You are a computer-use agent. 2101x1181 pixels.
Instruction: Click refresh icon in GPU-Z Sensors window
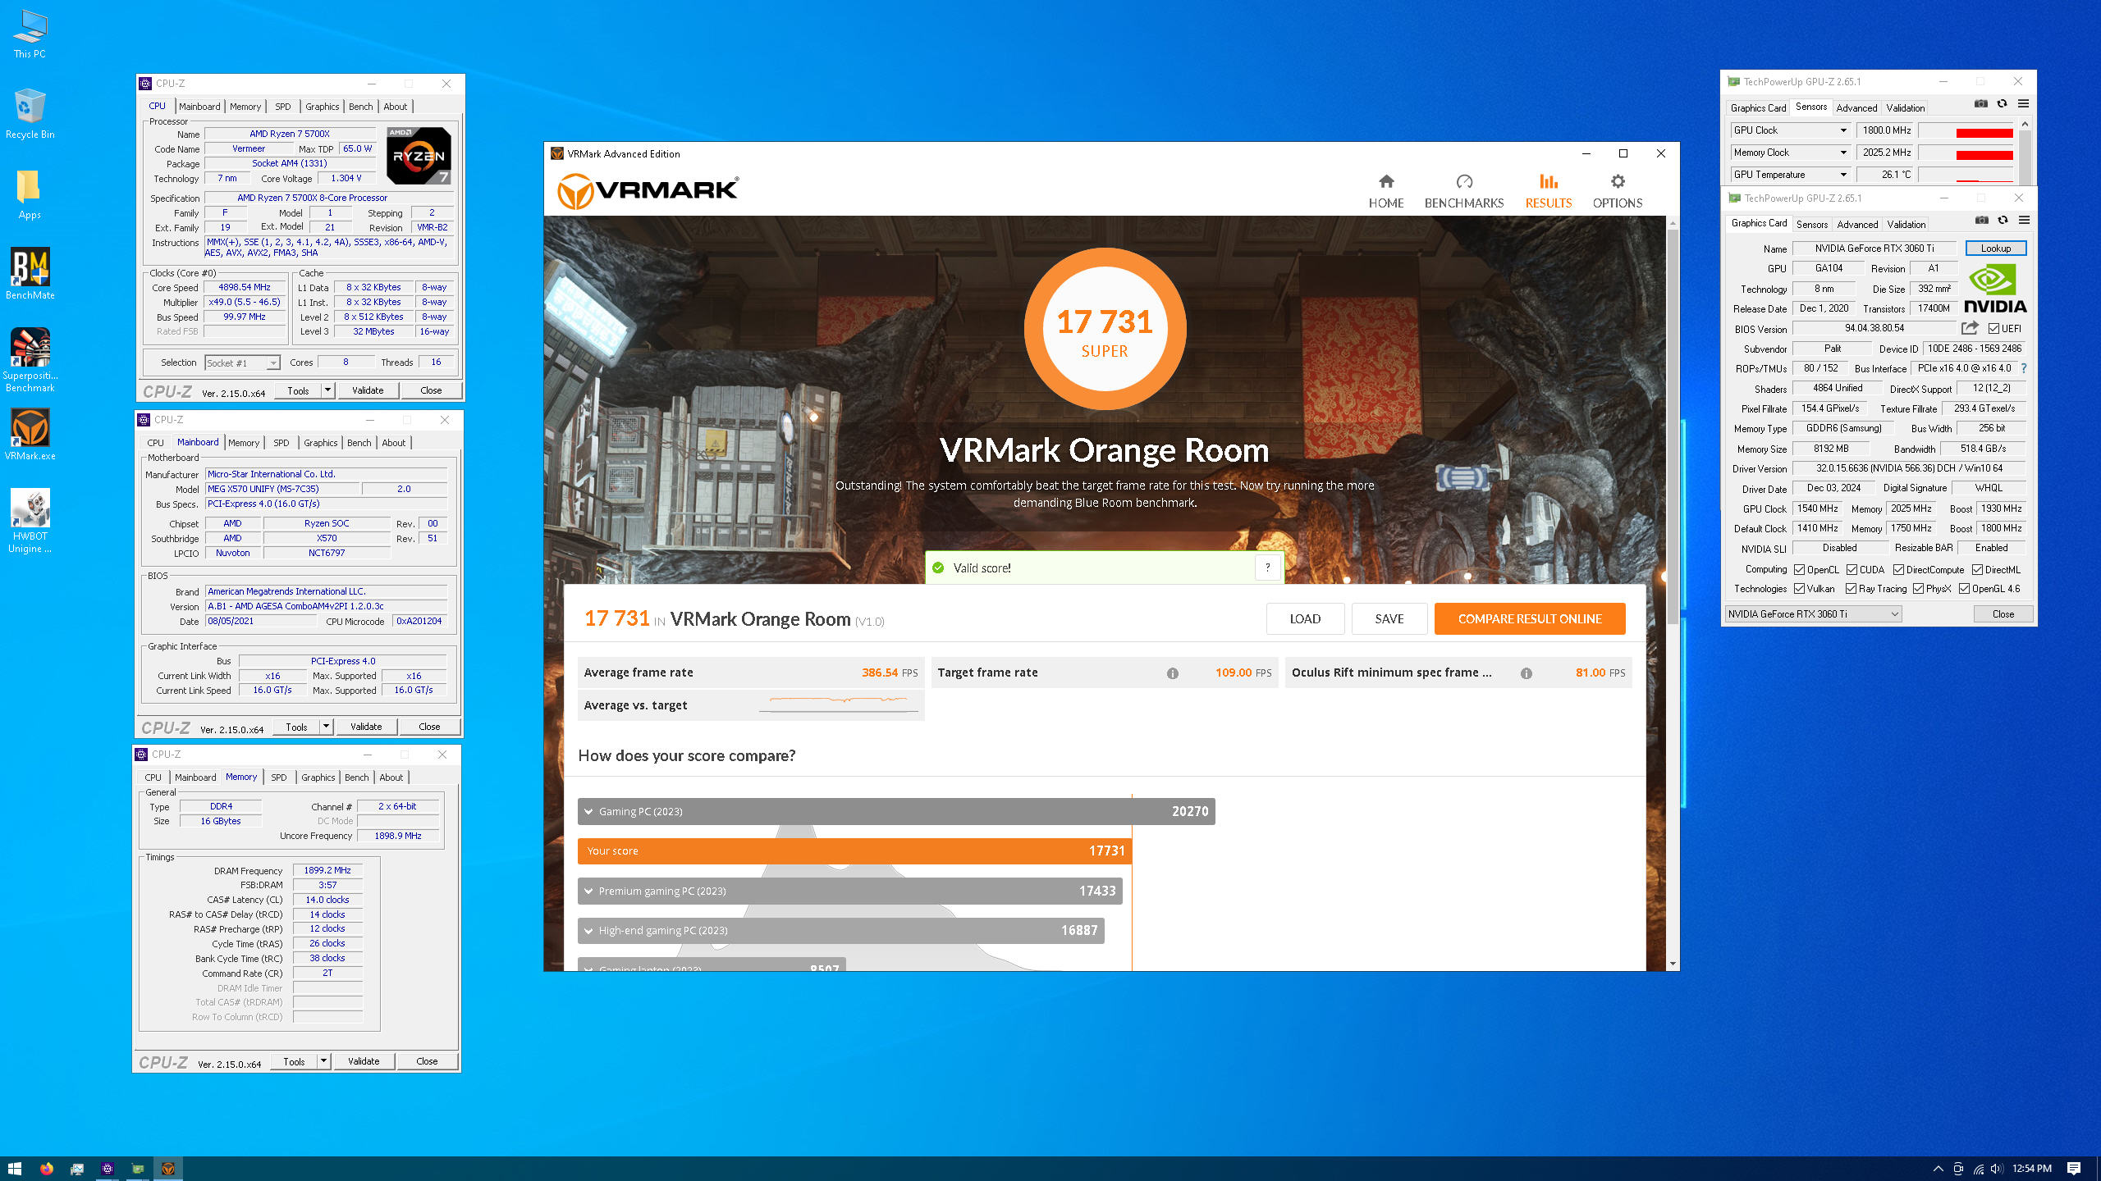tap(2002, 104)
